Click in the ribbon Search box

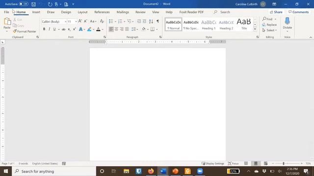point(225,12)
